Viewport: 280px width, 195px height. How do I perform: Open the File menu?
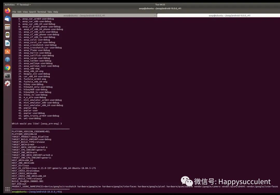14,12
